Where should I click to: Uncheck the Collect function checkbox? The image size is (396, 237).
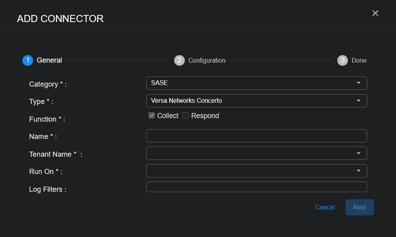(152, 116)
